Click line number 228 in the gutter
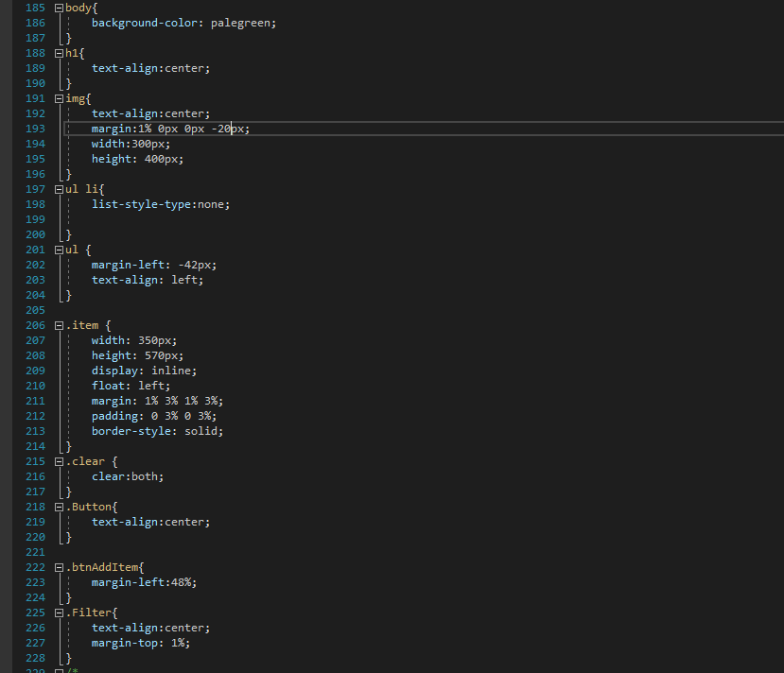The width and height of the screenshot is (784, 673). pos(36,658)
